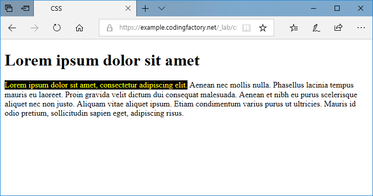
Task: Go forward to next page
Action: point(34,28)
